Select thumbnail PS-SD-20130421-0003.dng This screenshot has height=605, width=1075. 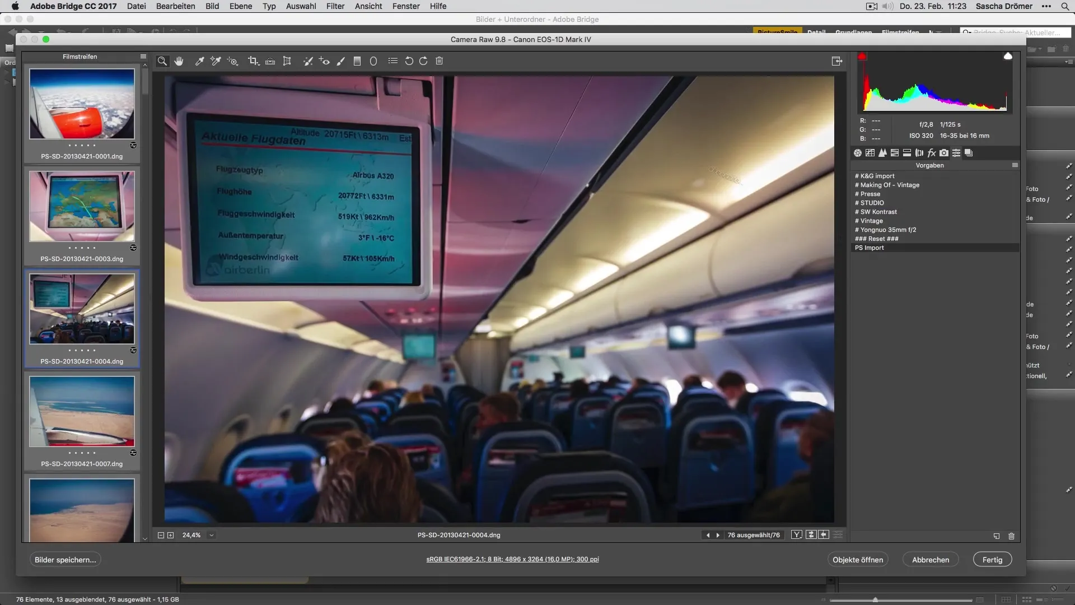coord(82,206)
